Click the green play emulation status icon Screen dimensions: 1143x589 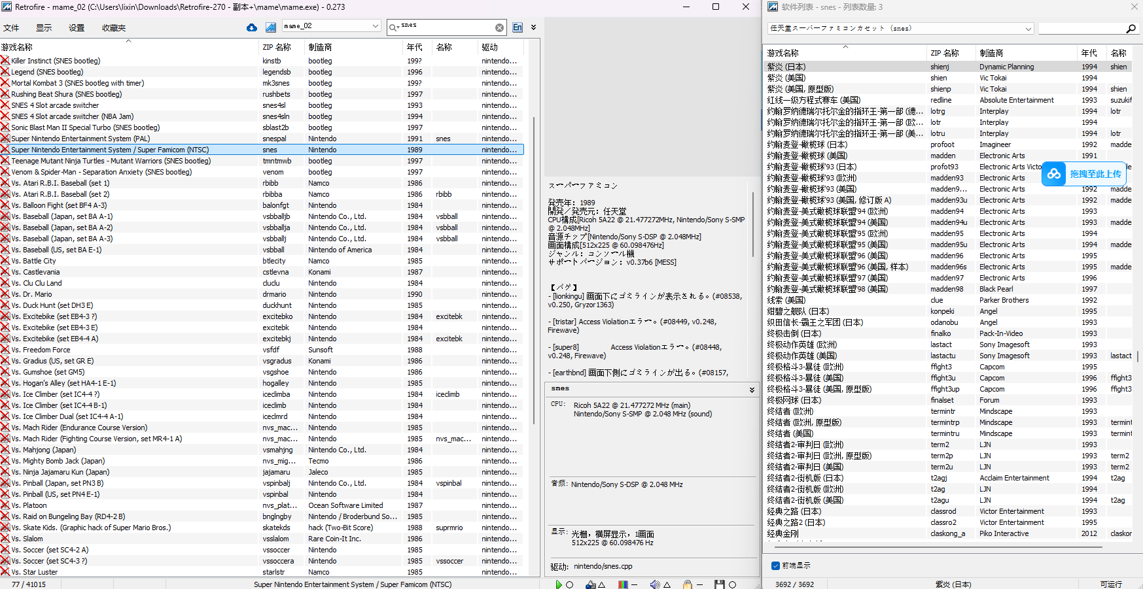click(x=559, y=584)
